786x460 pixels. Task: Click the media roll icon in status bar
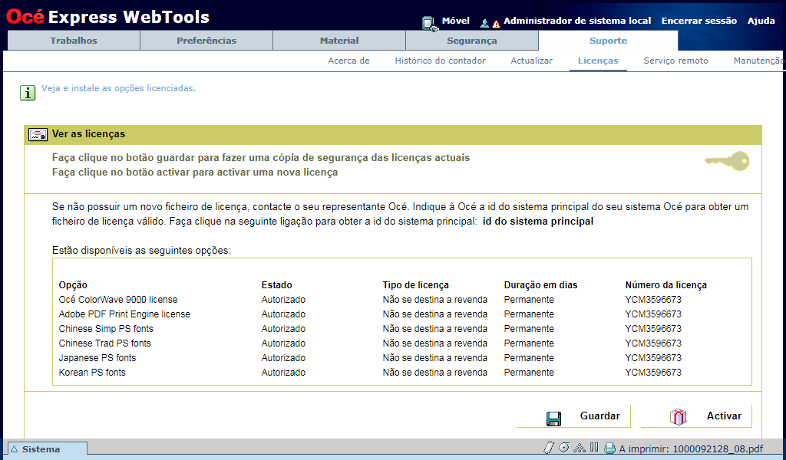(x=564, y=448)
